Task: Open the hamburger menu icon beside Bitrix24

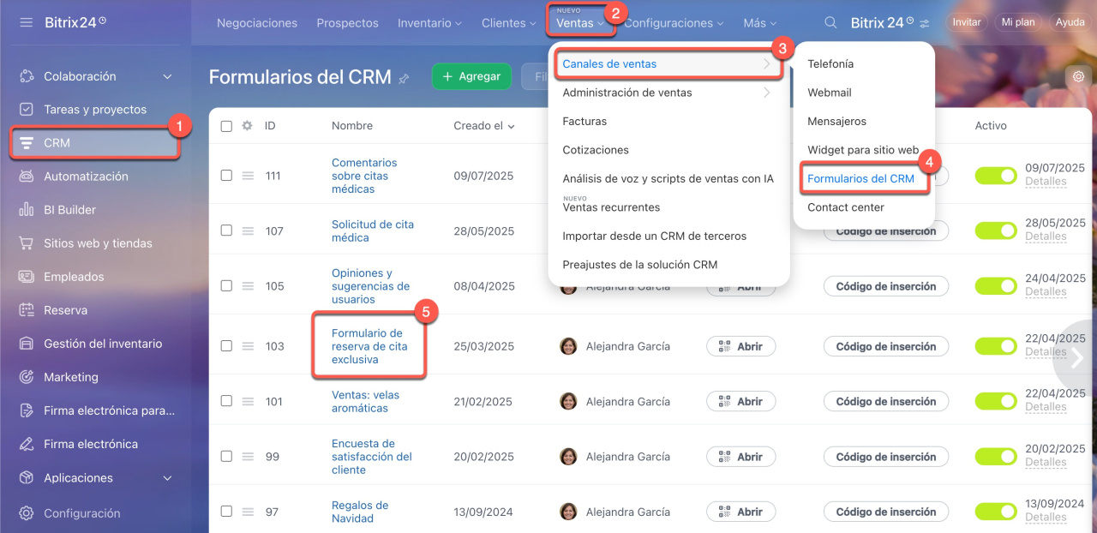Action: pos(26,22)
